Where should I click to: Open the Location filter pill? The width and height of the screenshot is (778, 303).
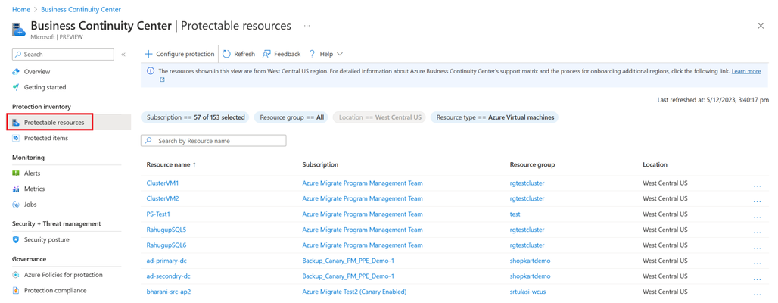pyautogui.click(x=379, y=117)
